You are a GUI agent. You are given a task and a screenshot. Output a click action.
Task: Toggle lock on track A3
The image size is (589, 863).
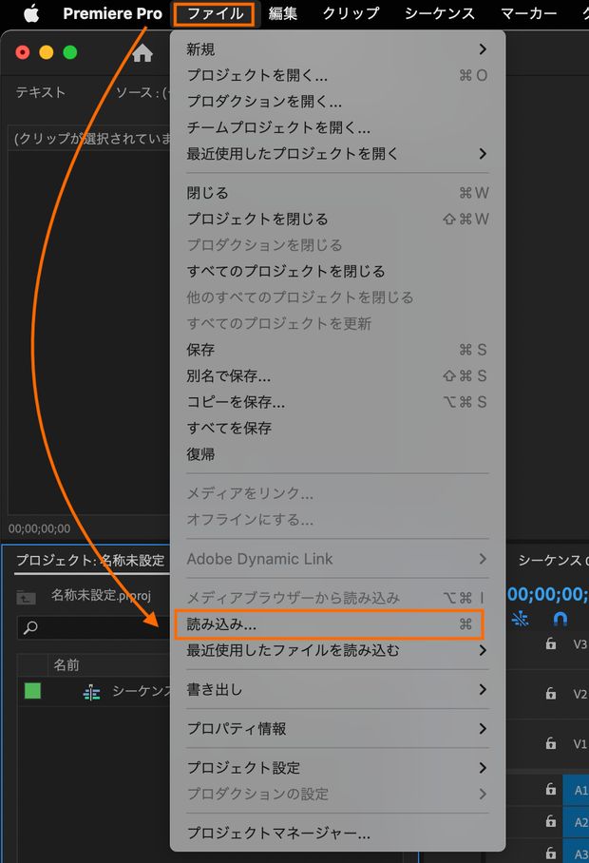[550, 853]
